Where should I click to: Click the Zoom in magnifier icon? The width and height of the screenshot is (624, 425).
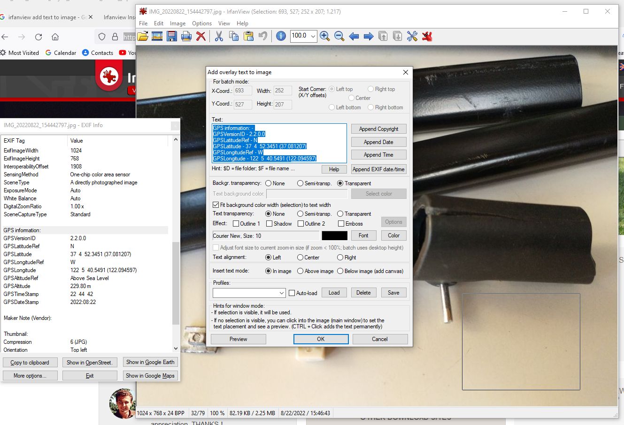324,36
